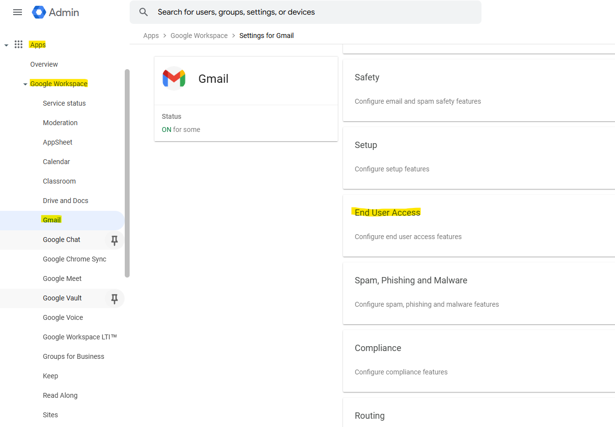Select Google Workspace in the sidebar

(59, 84)
